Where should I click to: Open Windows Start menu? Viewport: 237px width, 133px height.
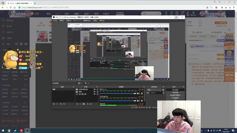(x=3, y=130)
